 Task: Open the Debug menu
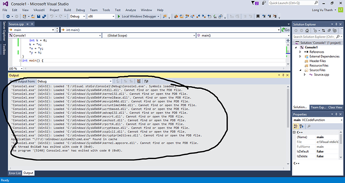(80, 10)
